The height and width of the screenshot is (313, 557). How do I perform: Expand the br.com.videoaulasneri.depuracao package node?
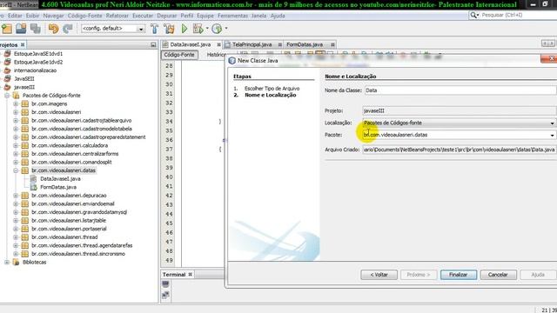(16, 196)
